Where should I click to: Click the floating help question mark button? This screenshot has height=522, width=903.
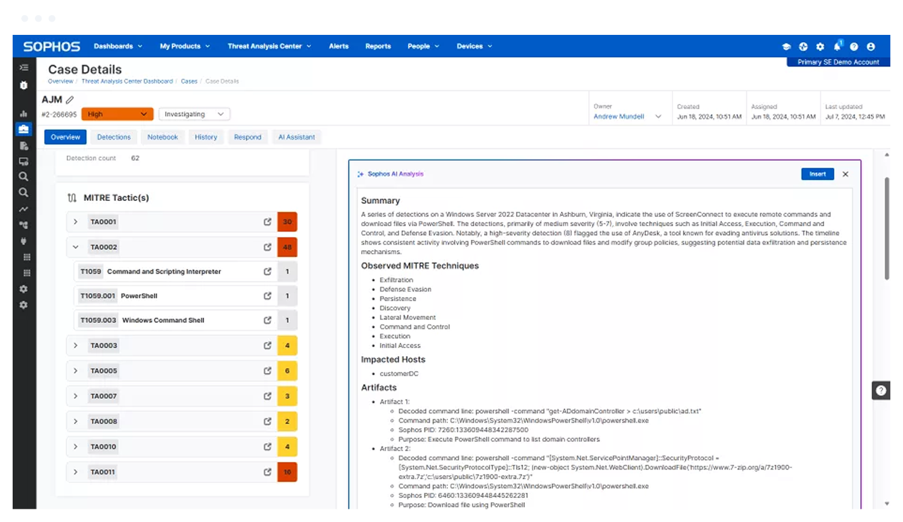point(881,390)
